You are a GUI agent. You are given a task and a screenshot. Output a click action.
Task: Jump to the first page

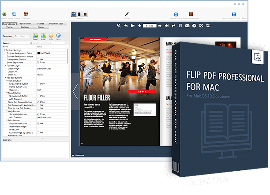(x=133, y=26)
